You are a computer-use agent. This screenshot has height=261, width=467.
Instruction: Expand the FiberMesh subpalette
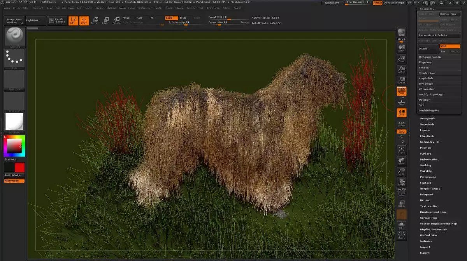point(427,136)
